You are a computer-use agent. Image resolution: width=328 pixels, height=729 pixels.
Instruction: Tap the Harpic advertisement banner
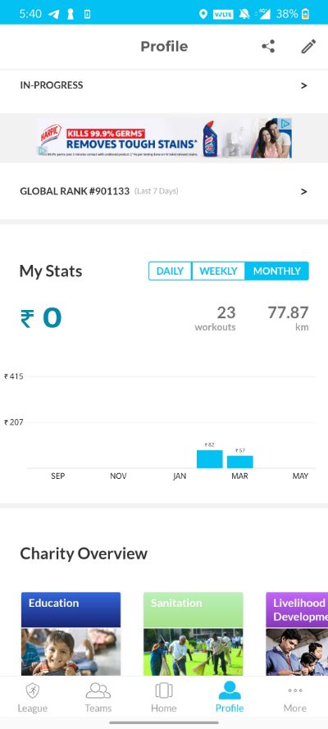[165, 138]
